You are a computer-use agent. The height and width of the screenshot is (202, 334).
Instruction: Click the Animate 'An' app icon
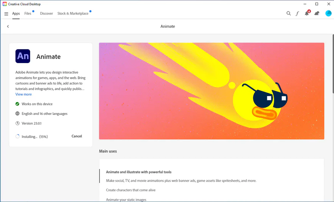pos(23,56)
